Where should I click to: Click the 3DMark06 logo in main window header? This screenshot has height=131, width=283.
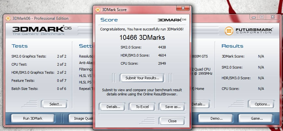pos(42,30)
